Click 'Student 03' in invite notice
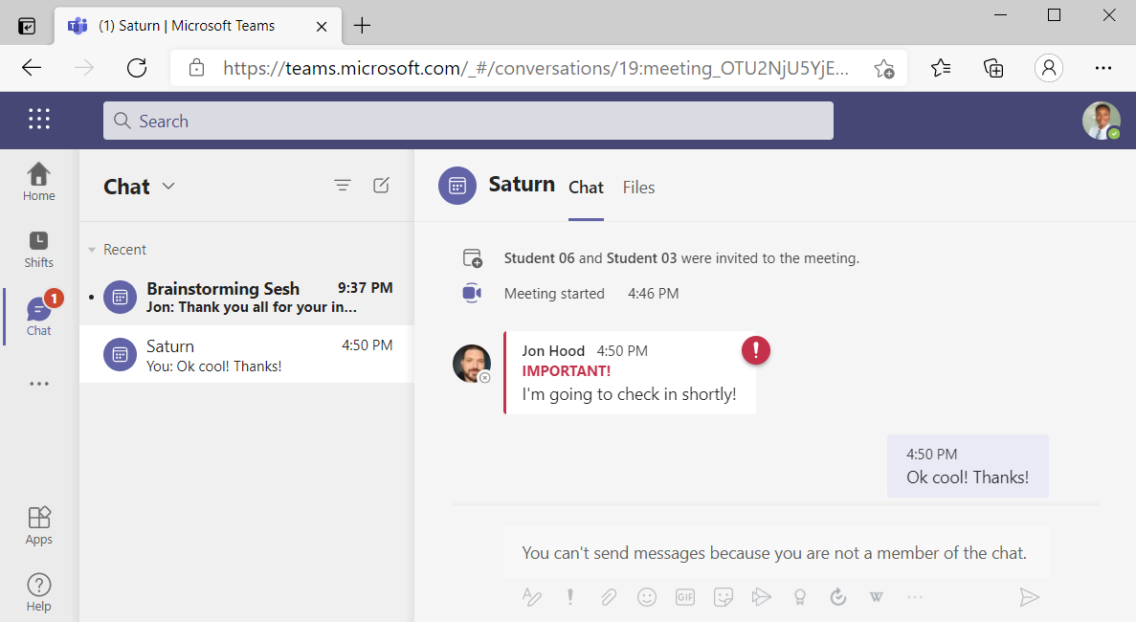This screenshot has width=1136, height=622. [x=641, y=258]
